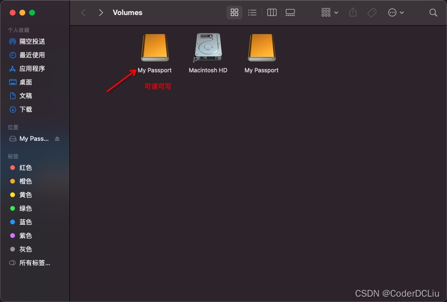447x302 pixels.
Task: Select the Macintosh HD volume icon
Action: pos(208,47)
